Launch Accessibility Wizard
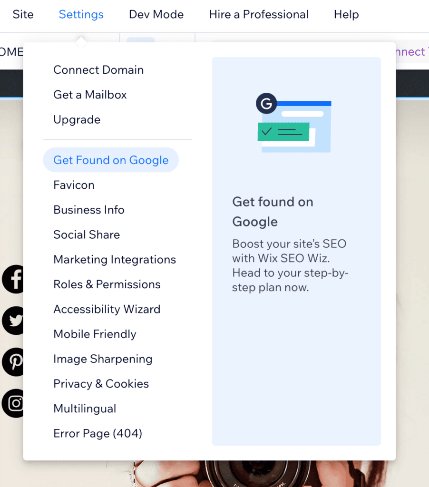Screen dimensions: 429x487 [107, 309]
